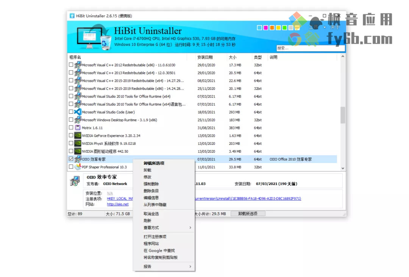Check the NVIDIA GeForce Experience checkbox
The width and height of the screenshot is (409, 277).
coord(71,135)
